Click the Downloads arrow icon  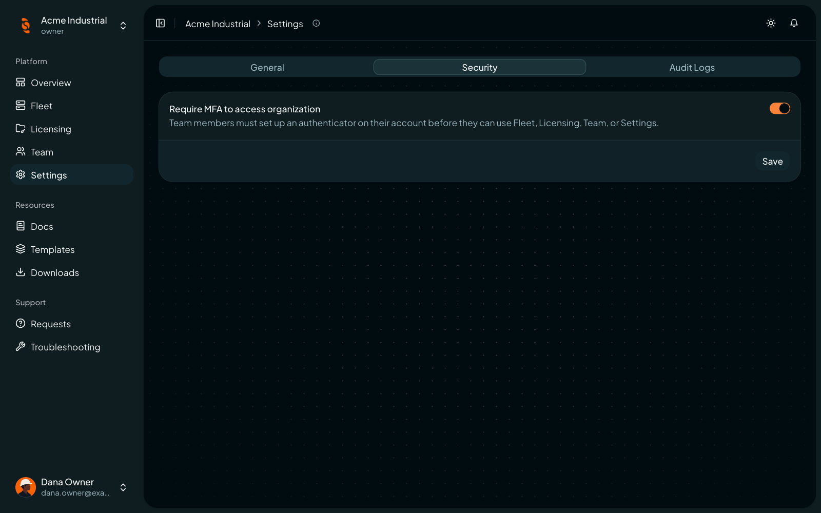point(21,272)
